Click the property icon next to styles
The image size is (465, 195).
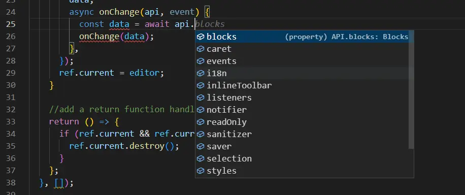201,171
